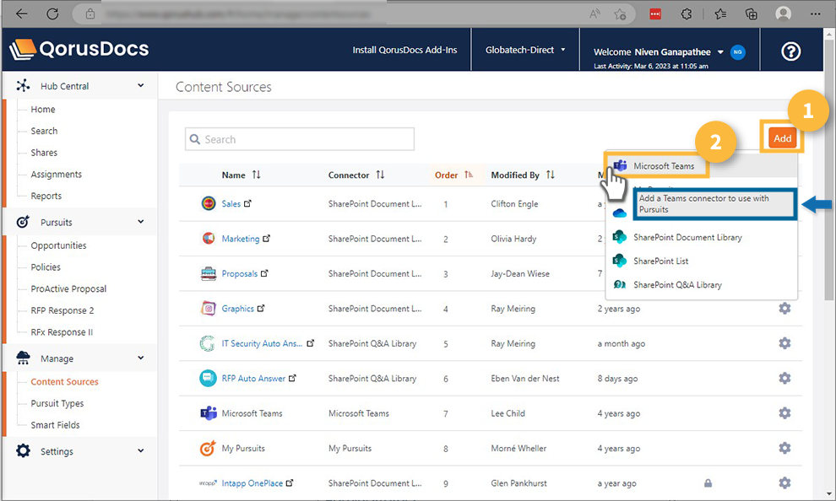Open RFx Response II in sidebar
This screenshot has height=501, width=836.
click(62, 332)
